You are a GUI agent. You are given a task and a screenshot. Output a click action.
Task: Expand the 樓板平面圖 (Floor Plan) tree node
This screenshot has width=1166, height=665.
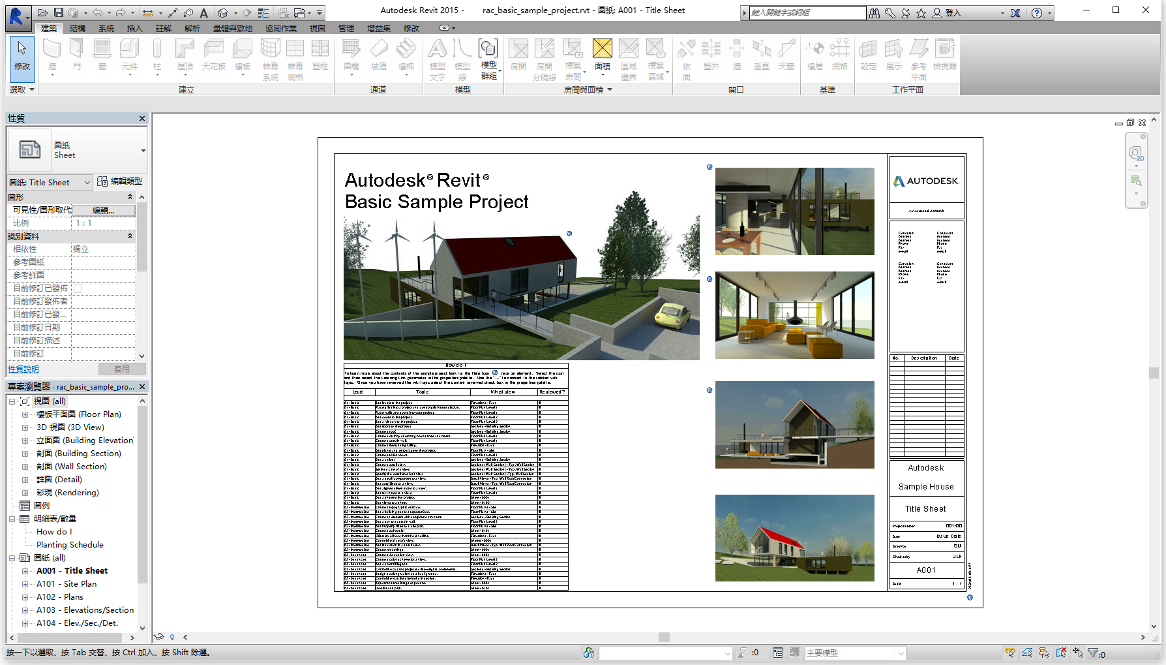pyautogui.click(x=25, y=414)
